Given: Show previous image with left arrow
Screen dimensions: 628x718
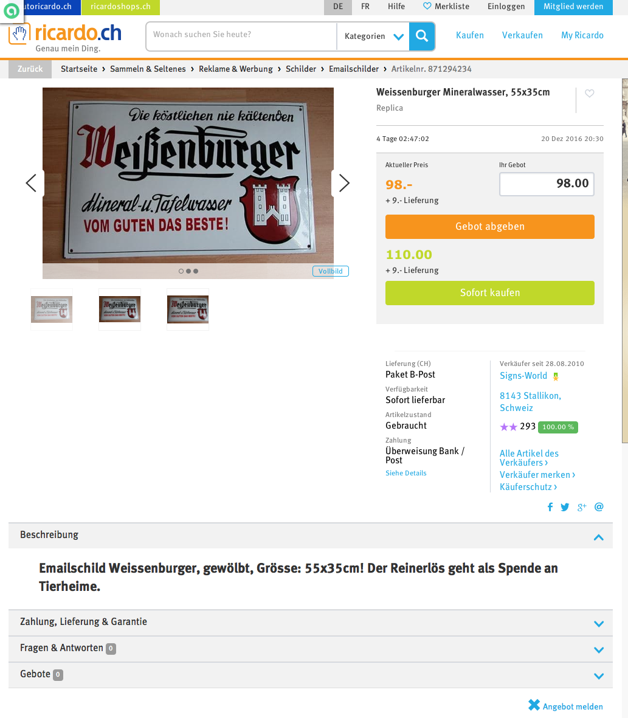Looking at the screenshot, I should tap(31, 183).
